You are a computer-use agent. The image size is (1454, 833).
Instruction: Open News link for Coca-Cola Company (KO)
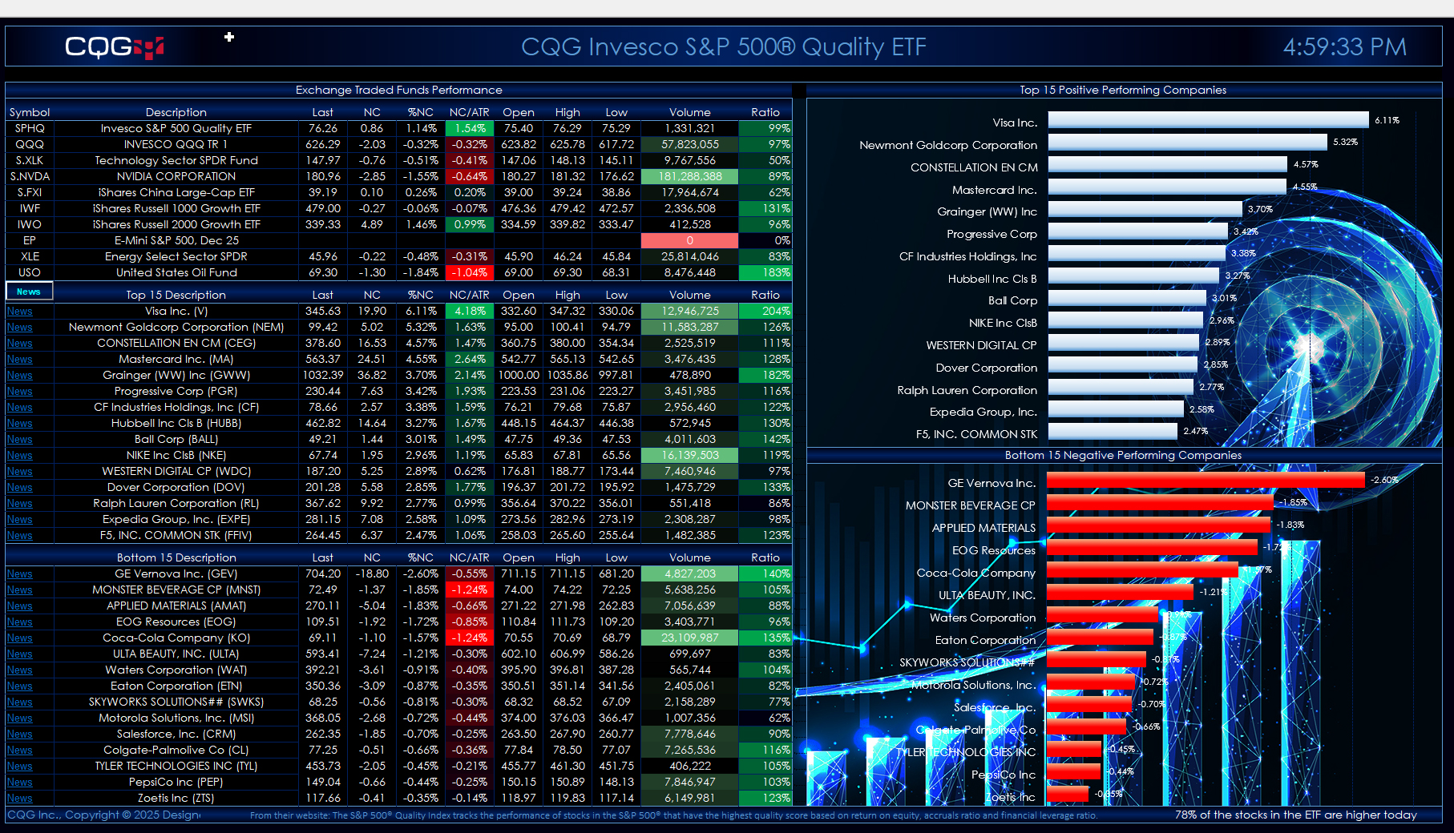(20, 638)
